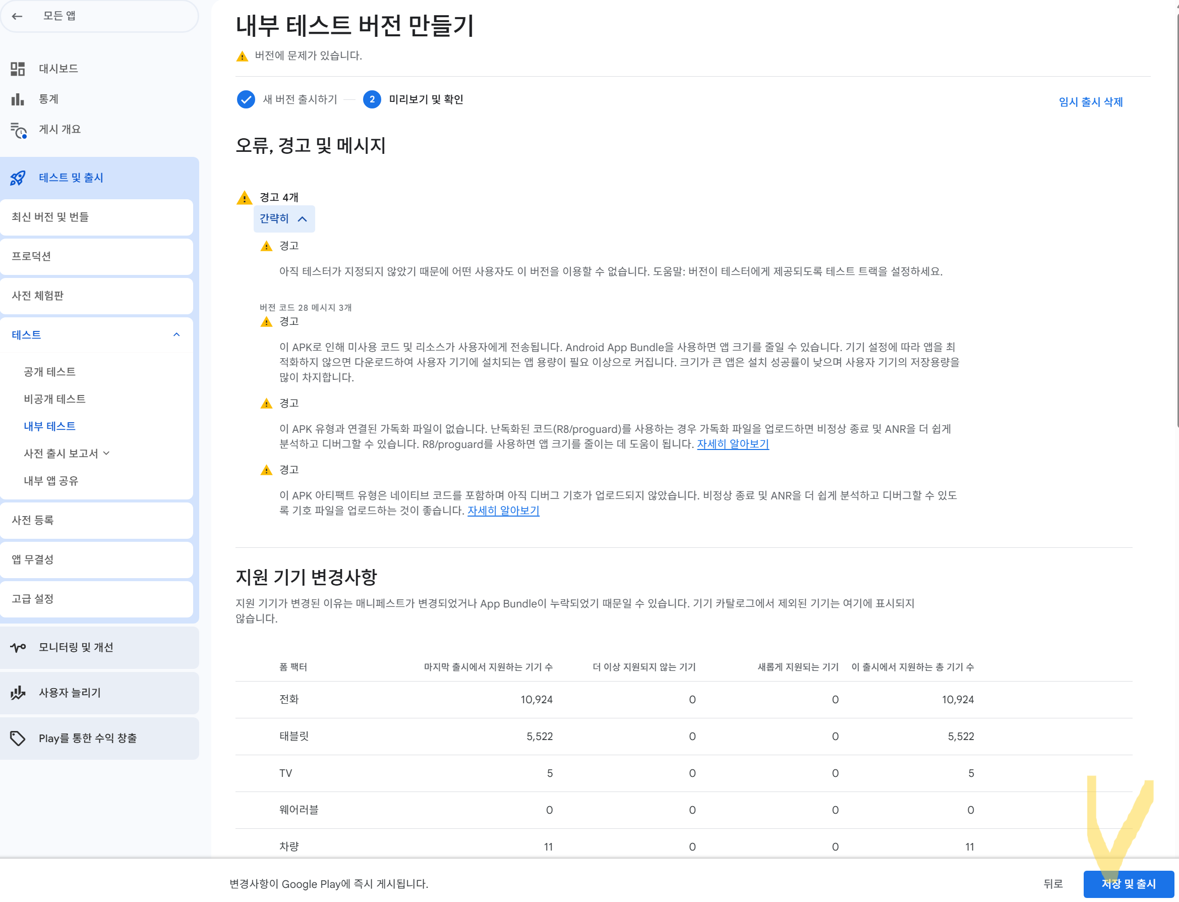This screenshot has height=902, width=1179.
Task: Open 자세히 알아보기 link about obfuscation files
Action: [733, 444]
